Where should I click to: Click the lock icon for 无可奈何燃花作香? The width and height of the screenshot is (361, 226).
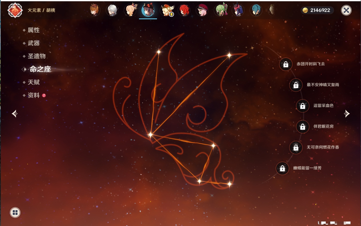tap(296, 147)
